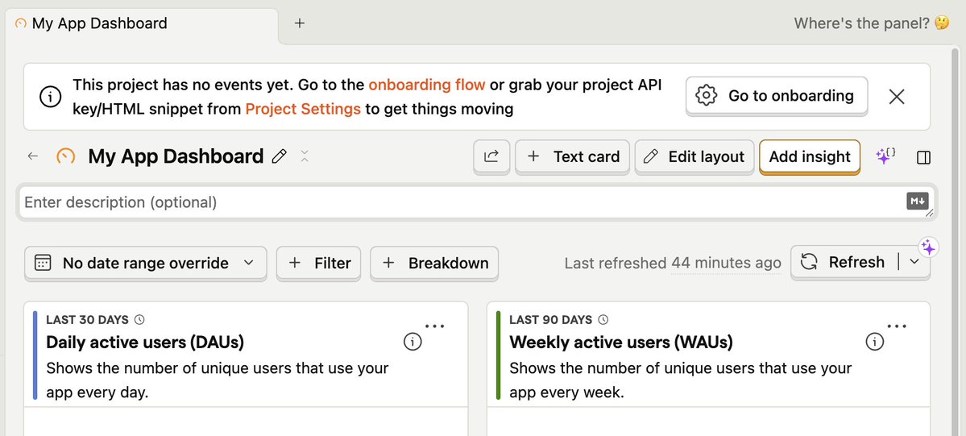
Task: Click the Add insight button
Action: pos(810,156)
